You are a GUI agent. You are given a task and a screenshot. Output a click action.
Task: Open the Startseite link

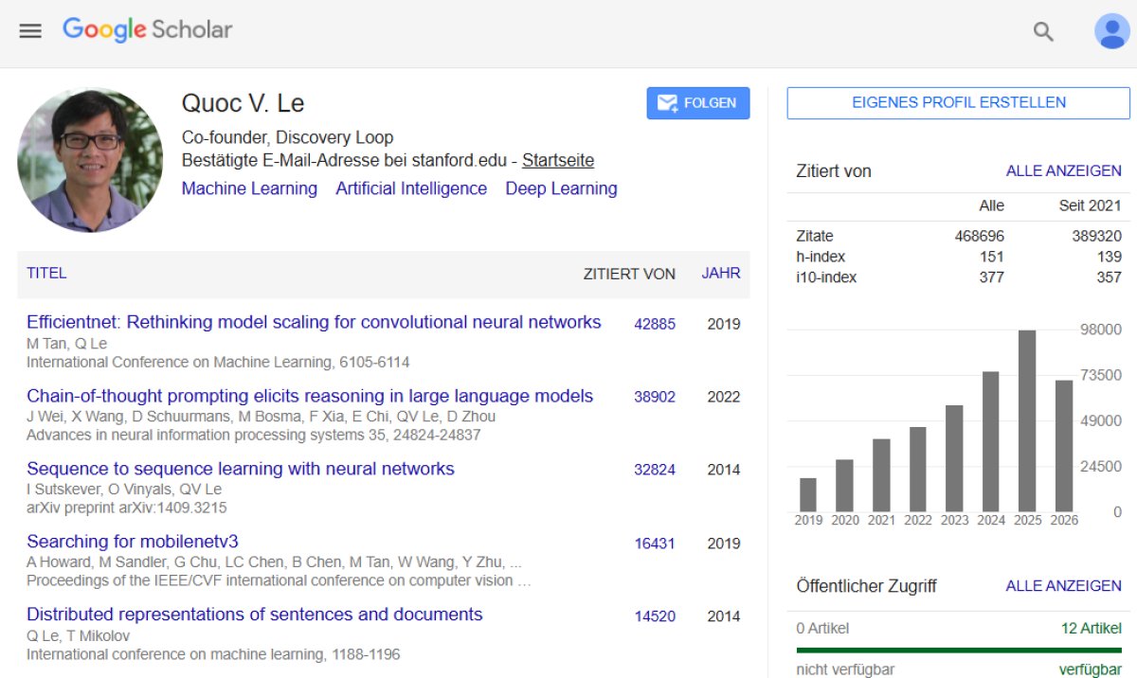pos(558,161)
